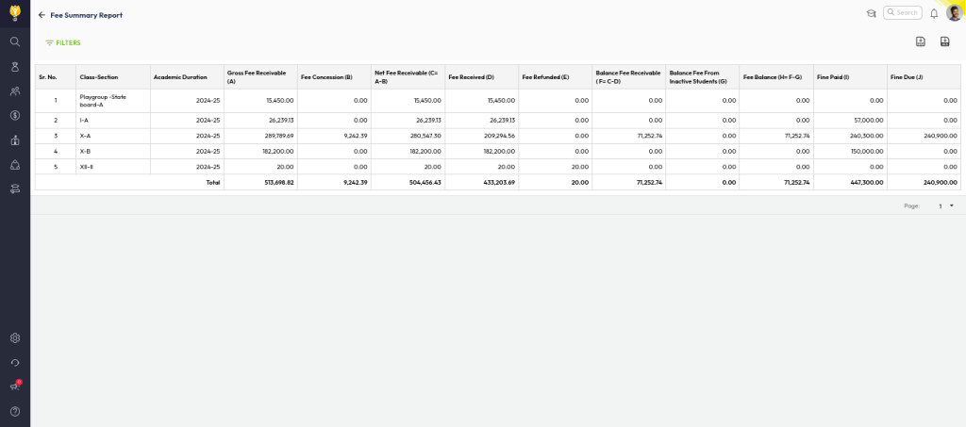Viewport: 966px width, 427px height.
Task: Open the Page number dropdown
Action: coord(945,205)
